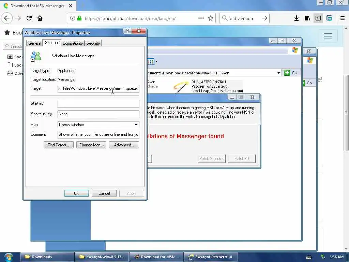Click the website hamburger menu button
349x262 pixels.
[328, 36]
